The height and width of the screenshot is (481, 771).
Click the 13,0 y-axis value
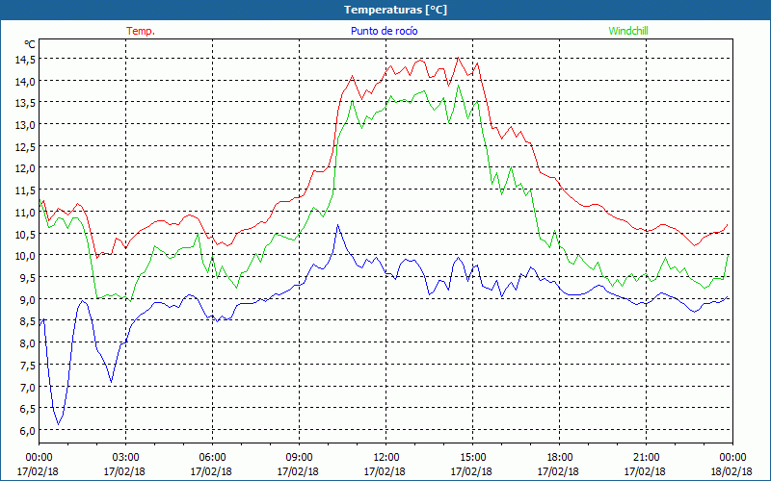tap(26, 125)
